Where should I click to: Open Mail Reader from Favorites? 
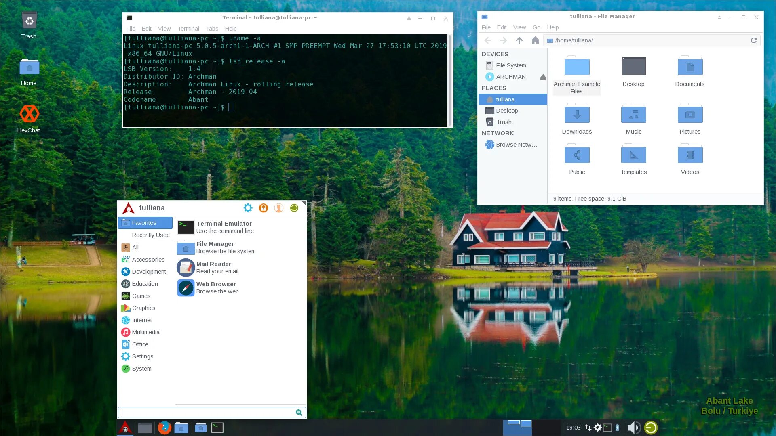click(x=240, y=268)
